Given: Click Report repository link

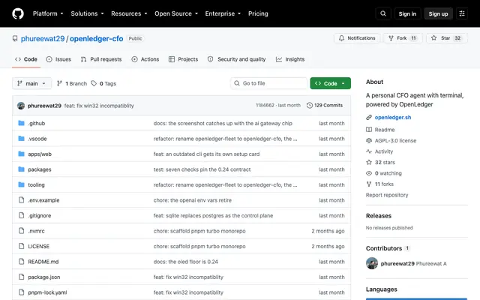Looking at the screenshot, I should (387, 195).
